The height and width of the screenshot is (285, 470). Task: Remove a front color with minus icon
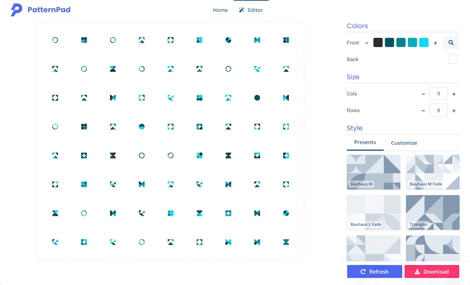pyautogui.click(x=367, y=43)
